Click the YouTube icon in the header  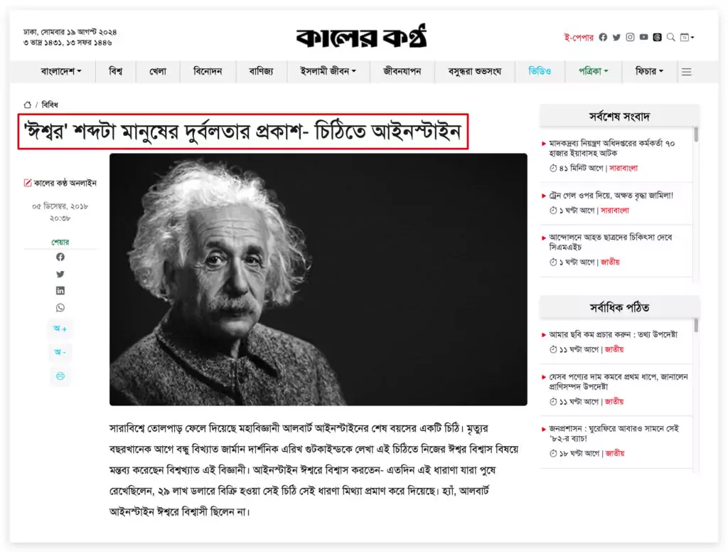[643, 37]
